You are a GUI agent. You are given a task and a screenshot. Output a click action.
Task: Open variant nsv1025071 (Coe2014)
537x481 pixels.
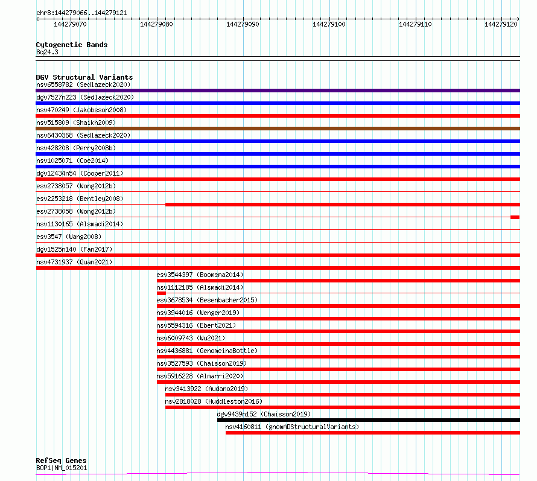coord(72,161)
